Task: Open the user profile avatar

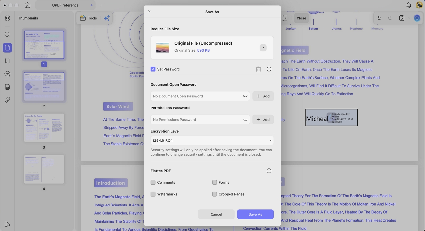Action: coord(419,5)
